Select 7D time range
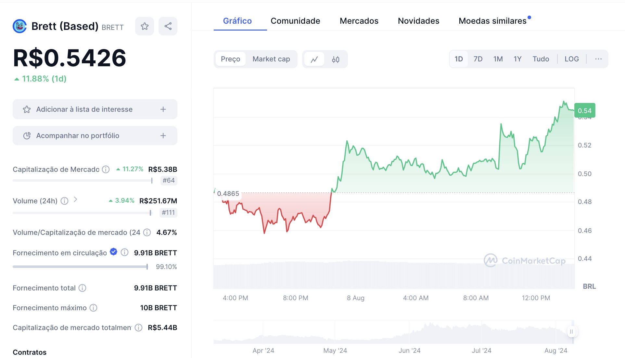625x358 pixels. coord(478,59)
